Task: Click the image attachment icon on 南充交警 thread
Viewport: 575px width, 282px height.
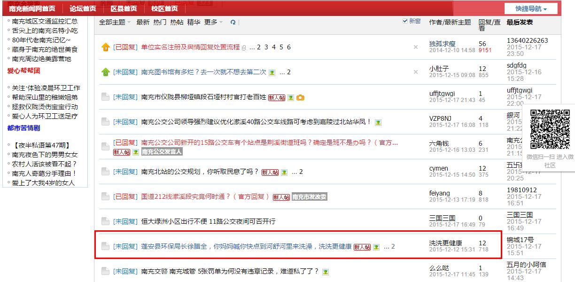Action: point(326,272)
